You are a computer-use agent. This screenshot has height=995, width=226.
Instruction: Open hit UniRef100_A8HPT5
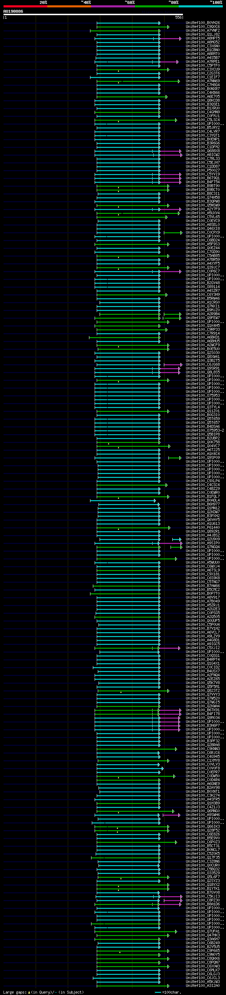[203, 38]
